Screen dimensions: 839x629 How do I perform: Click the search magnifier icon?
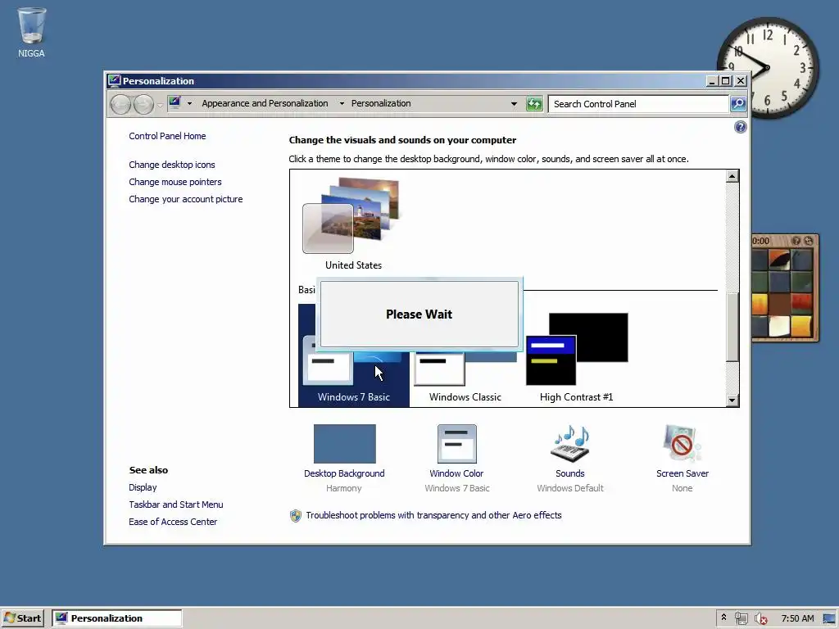coord(738,104)
